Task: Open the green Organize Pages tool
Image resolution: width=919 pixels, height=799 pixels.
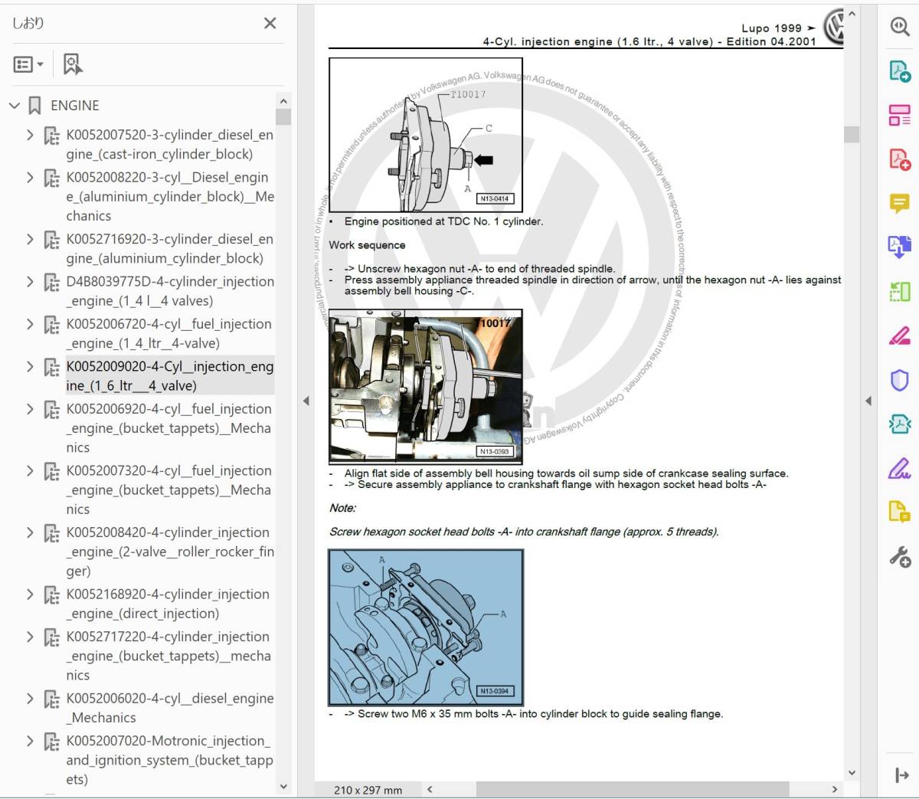Action: click(x=900, y=291)
